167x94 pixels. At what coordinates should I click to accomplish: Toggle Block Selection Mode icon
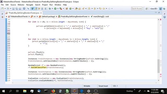pos(42,9)
